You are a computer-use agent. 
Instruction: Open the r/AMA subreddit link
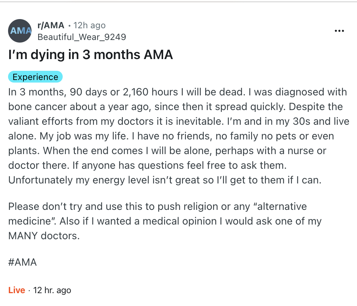pyautogui.click(x=51, y=25)
